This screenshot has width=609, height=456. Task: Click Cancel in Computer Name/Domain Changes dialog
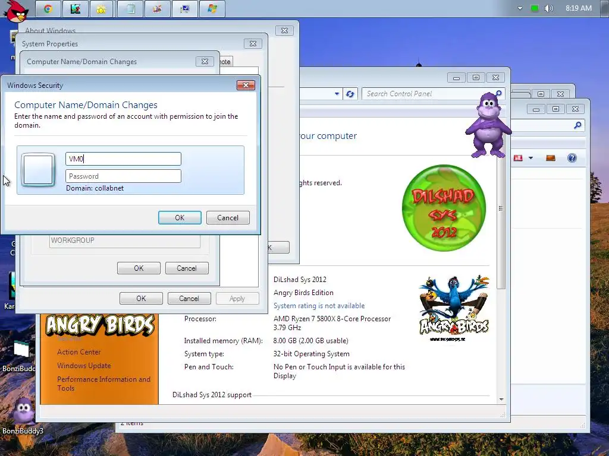[187, 268]
